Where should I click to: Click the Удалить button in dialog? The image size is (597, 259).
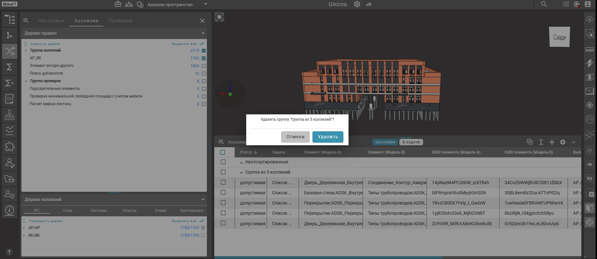(x=328, y=137)
